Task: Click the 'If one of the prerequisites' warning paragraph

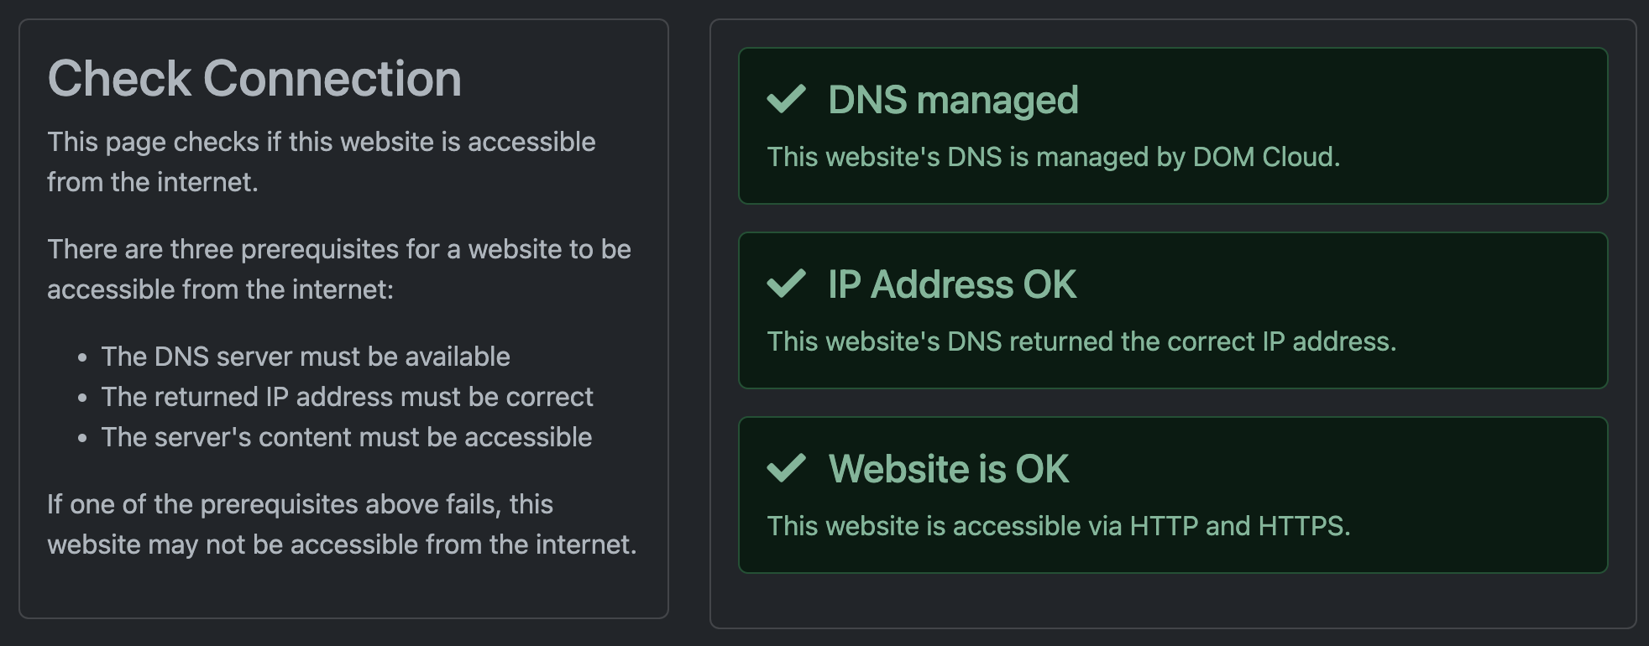Action: 341,524
